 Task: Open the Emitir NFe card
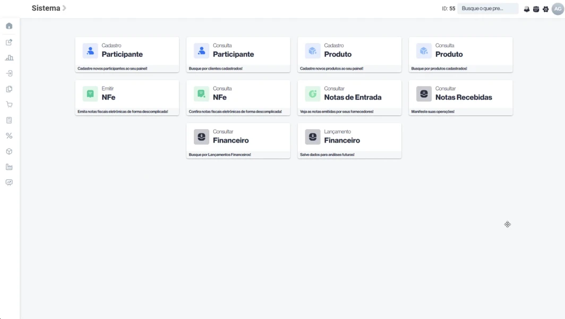click(x=127, y=97)
